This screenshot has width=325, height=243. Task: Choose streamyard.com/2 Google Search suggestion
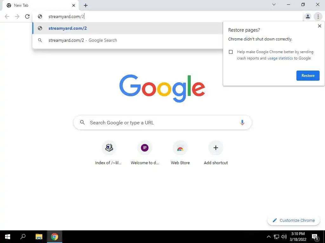point(128,40)
